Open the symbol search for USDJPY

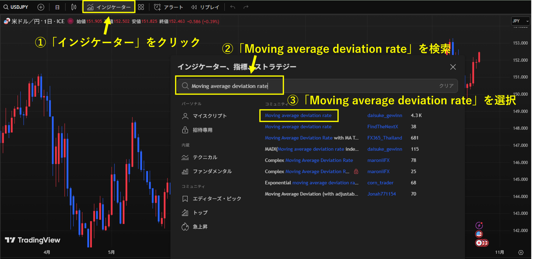(x=15, y=7)
